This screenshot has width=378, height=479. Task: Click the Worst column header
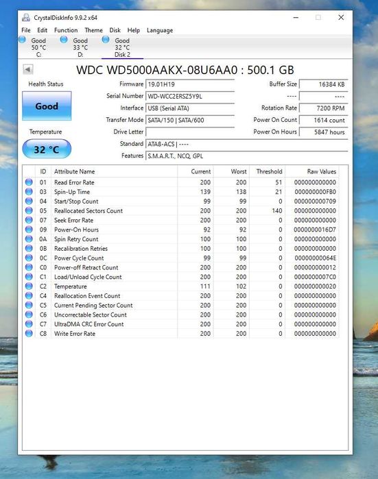231,171
